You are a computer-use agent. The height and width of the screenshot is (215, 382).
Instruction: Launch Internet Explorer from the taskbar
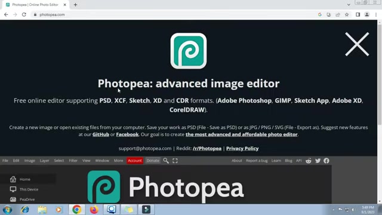25,210
